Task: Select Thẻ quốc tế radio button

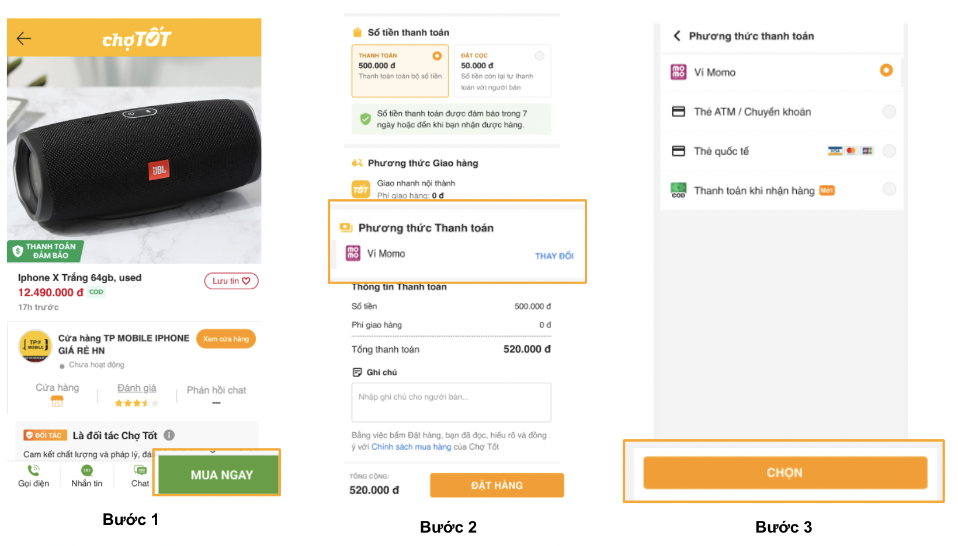Action: pos(889,151)
